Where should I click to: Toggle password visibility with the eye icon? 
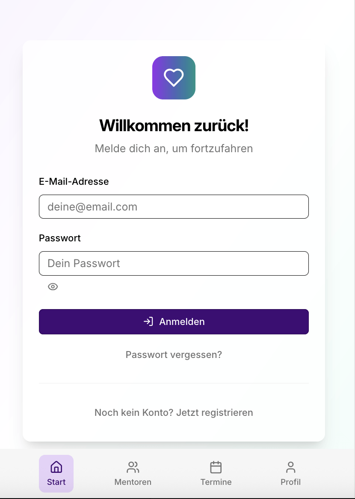click(53, 287)
